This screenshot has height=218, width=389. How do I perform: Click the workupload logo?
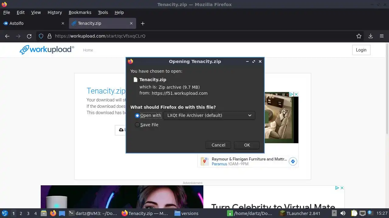click(x=47, y=50)
